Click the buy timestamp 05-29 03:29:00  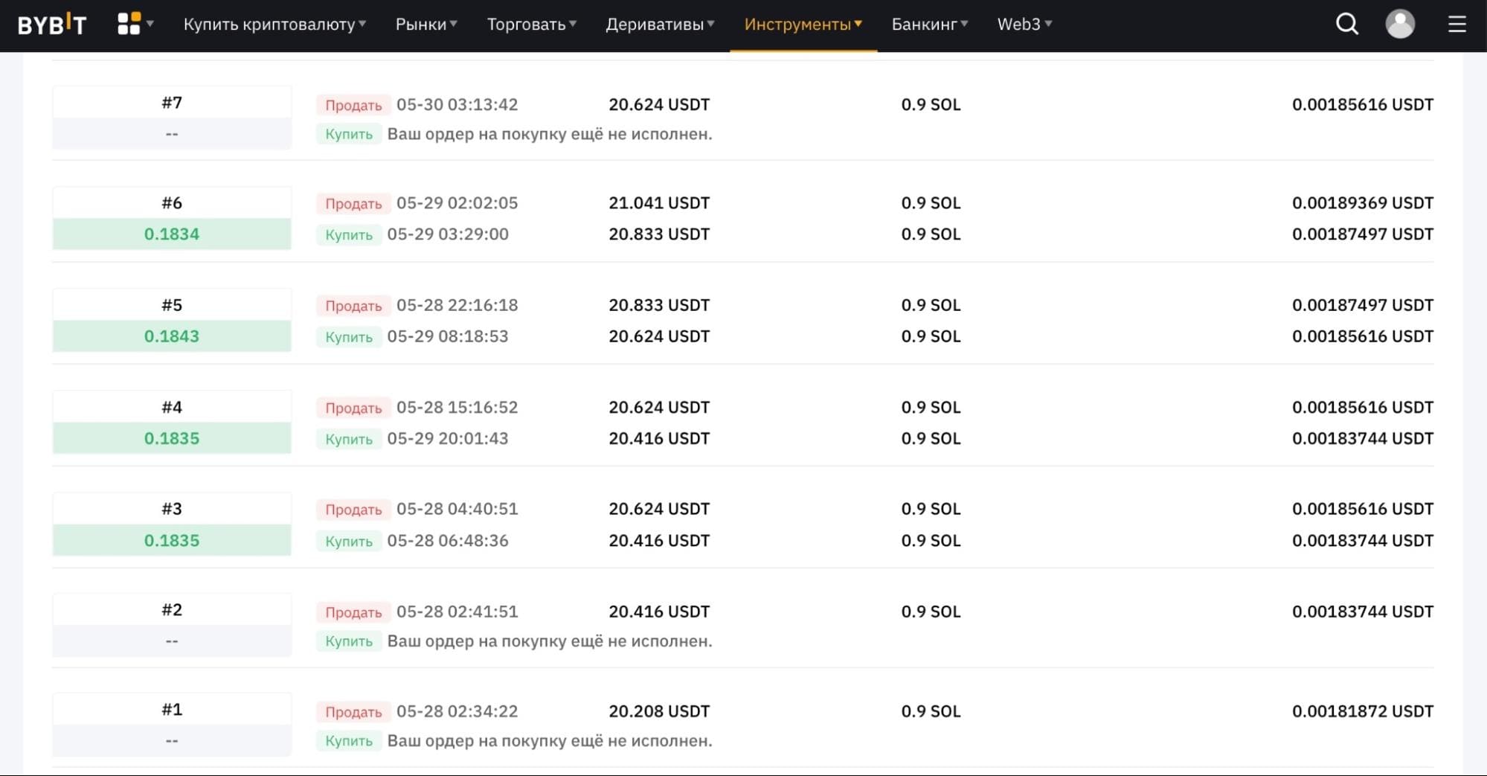pyautogui.click(x=448, y=234)
